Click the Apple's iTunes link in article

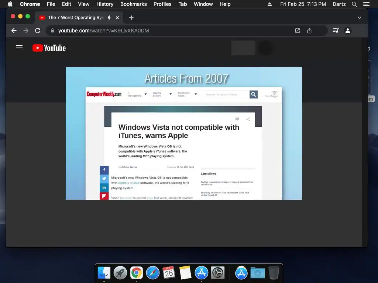tap(129, 183)
